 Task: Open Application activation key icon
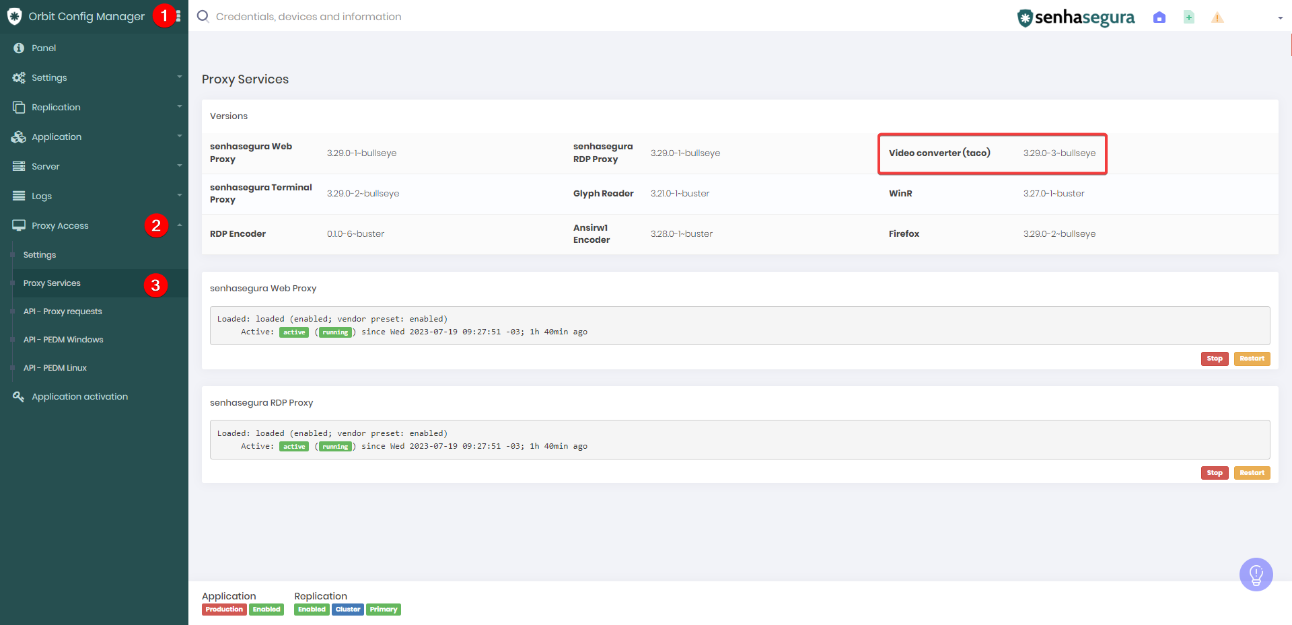19,396
